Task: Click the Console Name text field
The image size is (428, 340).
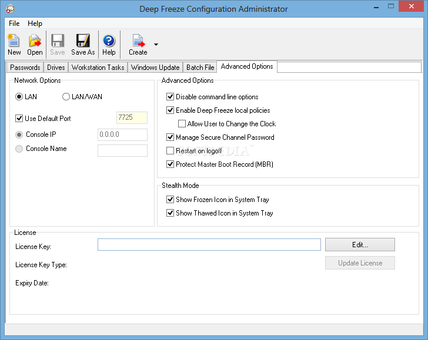Action: (x=122, y=150)
